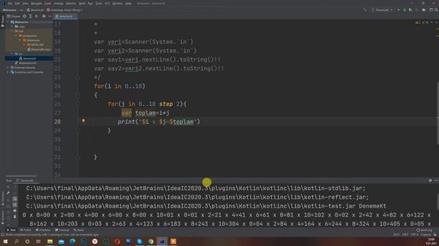
Task: Click the deneme.kt breadcrumb in navigation bar
Action: coord(35,10)
